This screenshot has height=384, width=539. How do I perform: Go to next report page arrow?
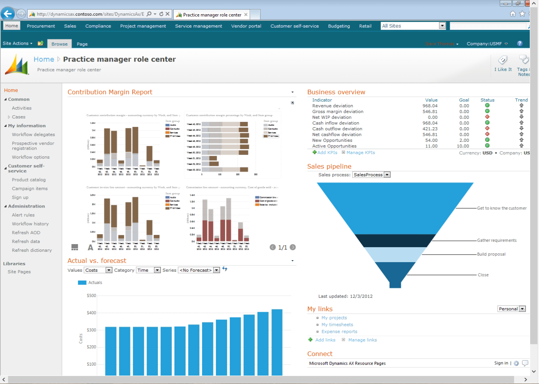point(293,247)
